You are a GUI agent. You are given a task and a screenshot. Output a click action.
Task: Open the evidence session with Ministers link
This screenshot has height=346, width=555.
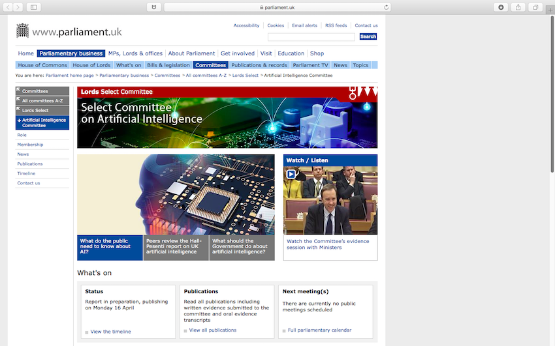pos(328,244)
